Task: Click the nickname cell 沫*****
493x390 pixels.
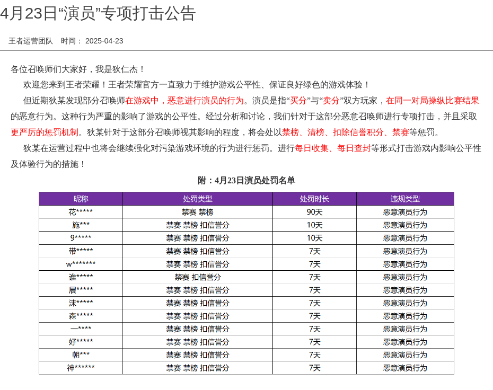Action: coord(81,303)
